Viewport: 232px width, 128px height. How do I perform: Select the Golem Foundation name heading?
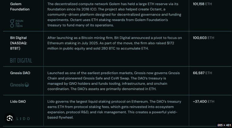tap(20, 7)
